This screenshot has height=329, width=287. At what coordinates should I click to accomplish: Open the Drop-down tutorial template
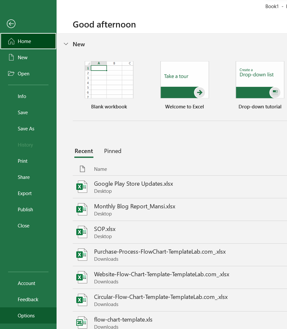[x=260, y=80]
